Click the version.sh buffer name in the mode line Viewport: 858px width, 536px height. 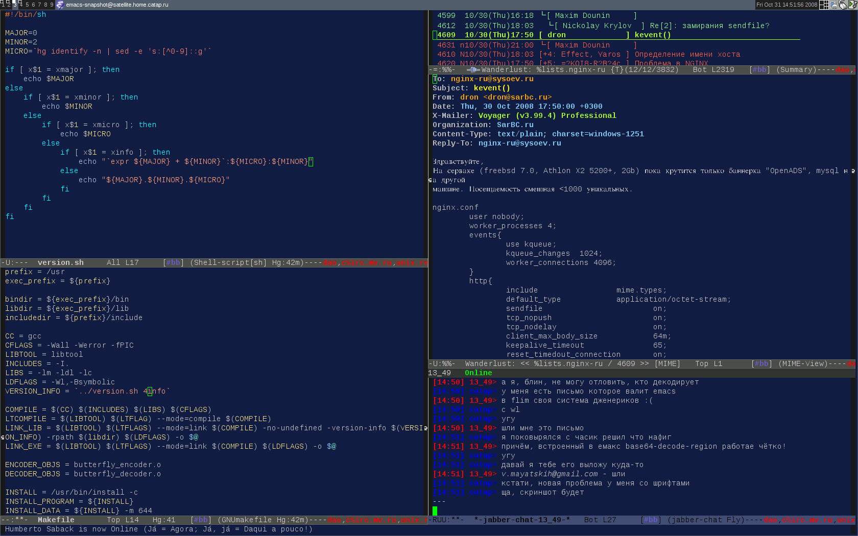pos(60,262)
